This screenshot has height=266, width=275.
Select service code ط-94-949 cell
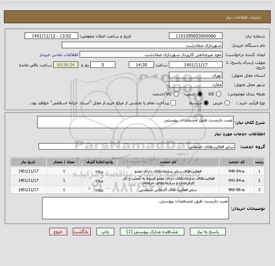[236, 171]
